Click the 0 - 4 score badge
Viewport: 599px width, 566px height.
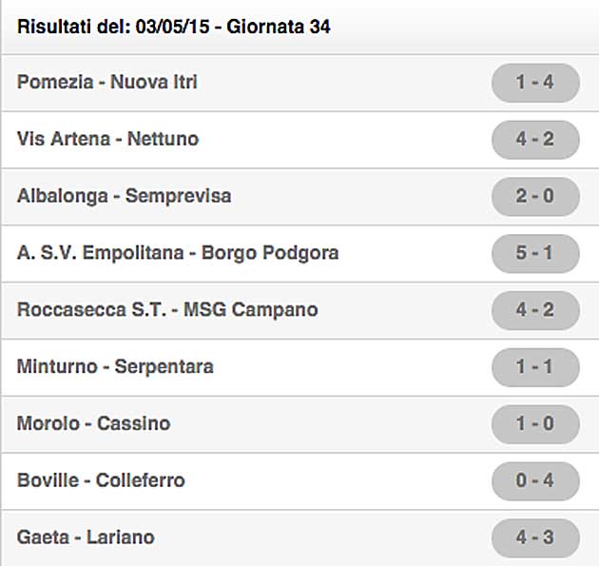click(x=534, y=480)
